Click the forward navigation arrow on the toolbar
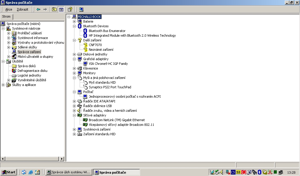Viewport: 300px width, 176px height. [x=45, y=9]
